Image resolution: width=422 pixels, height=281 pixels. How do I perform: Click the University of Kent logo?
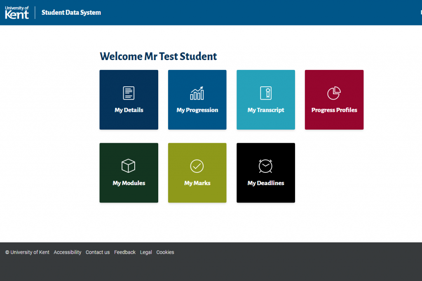point(16,12)
